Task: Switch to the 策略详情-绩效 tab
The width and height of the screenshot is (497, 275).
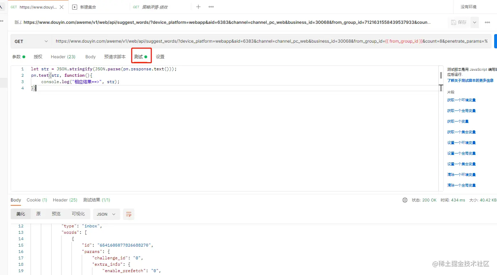Action: (160, 7)
